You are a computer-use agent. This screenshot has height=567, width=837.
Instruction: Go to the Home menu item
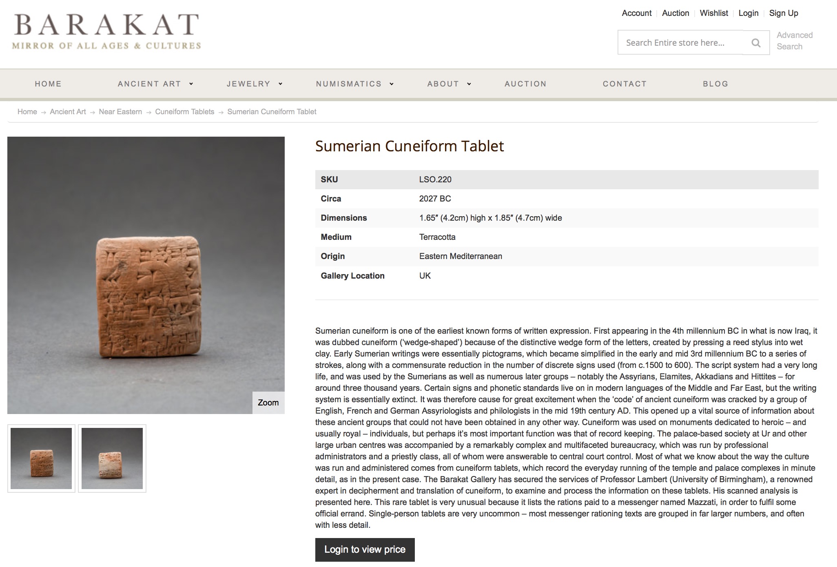pos(48,84)
